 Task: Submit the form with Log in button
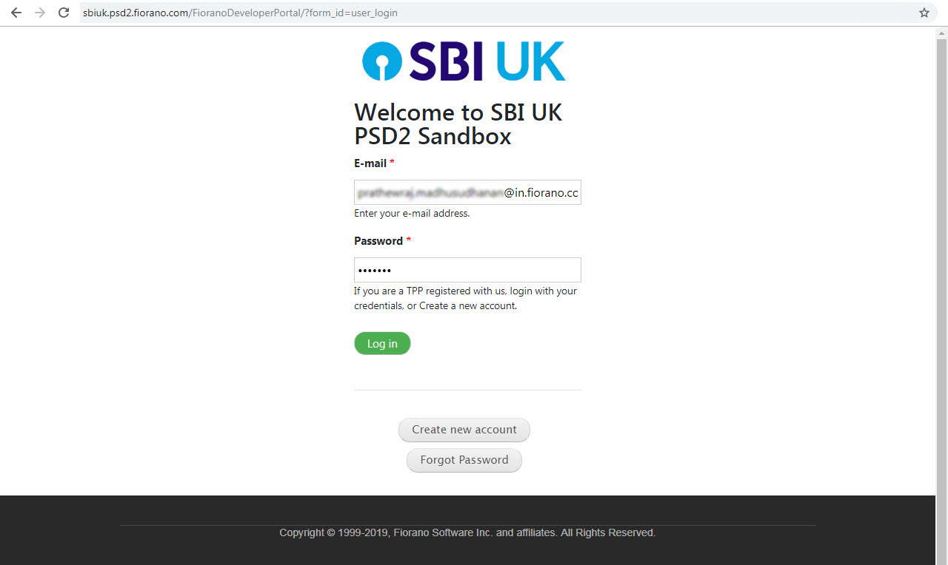tap(382, 343)
